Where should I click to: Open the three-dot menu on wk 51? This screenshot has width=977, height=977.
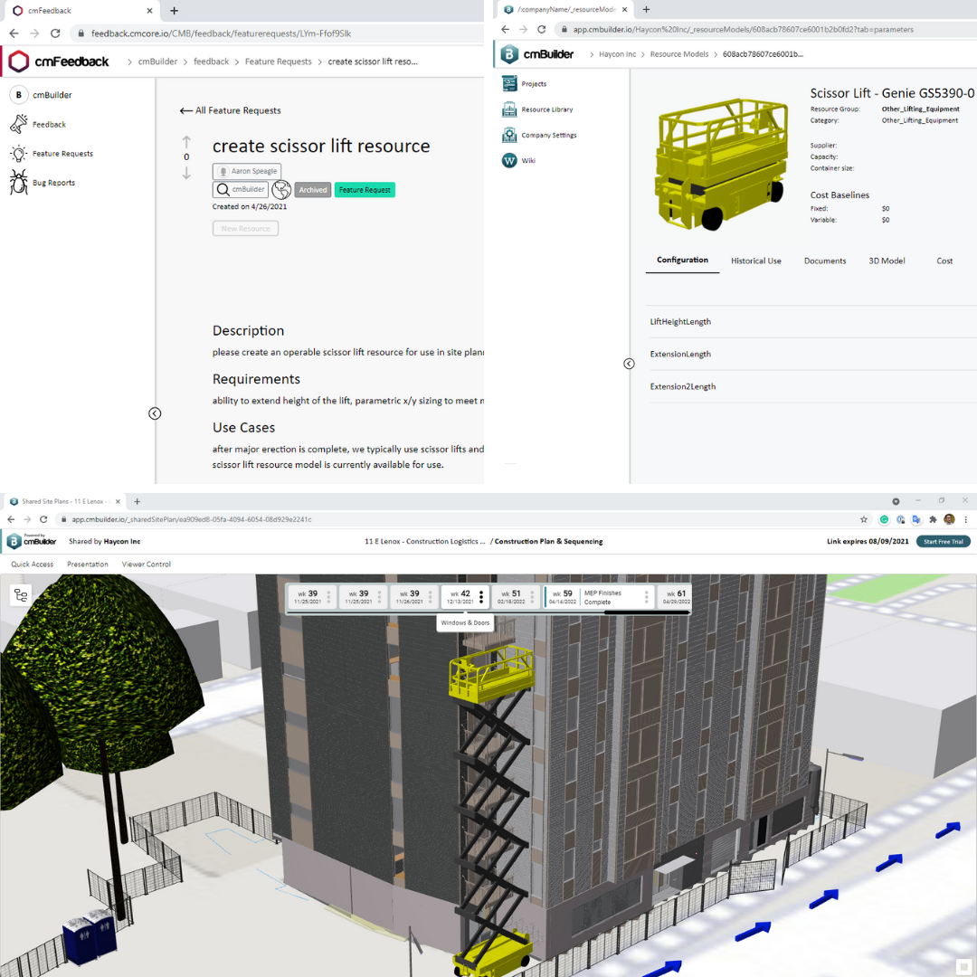(x=532, y=597)
